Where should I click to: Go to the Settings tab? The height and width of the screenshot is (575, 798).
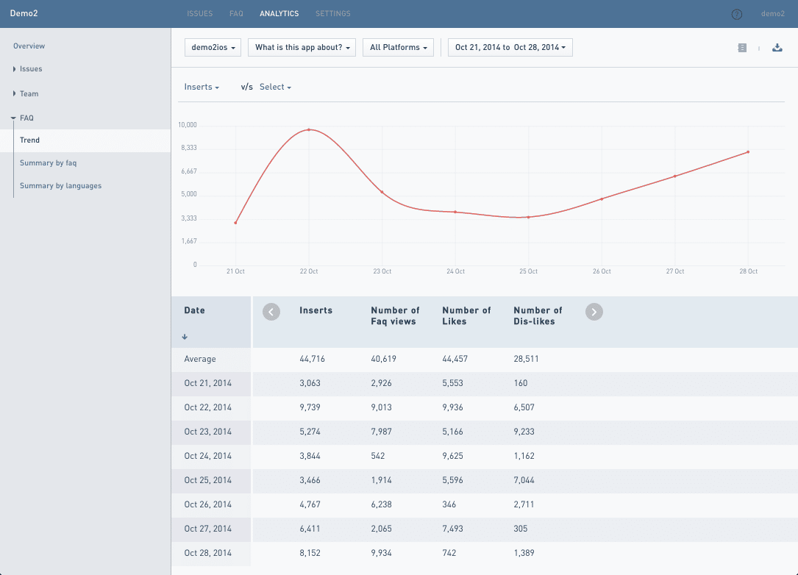tap(332, 14)
